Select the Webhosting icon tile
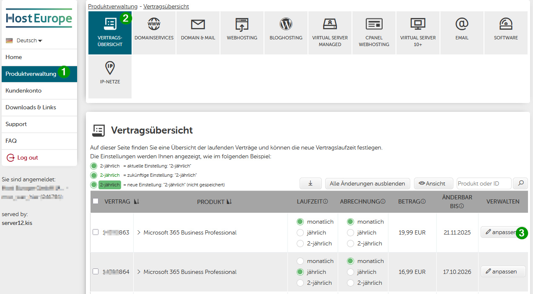The height and width of the screenshot is (294, 533). pyautogui.click(x=242, y=25)
